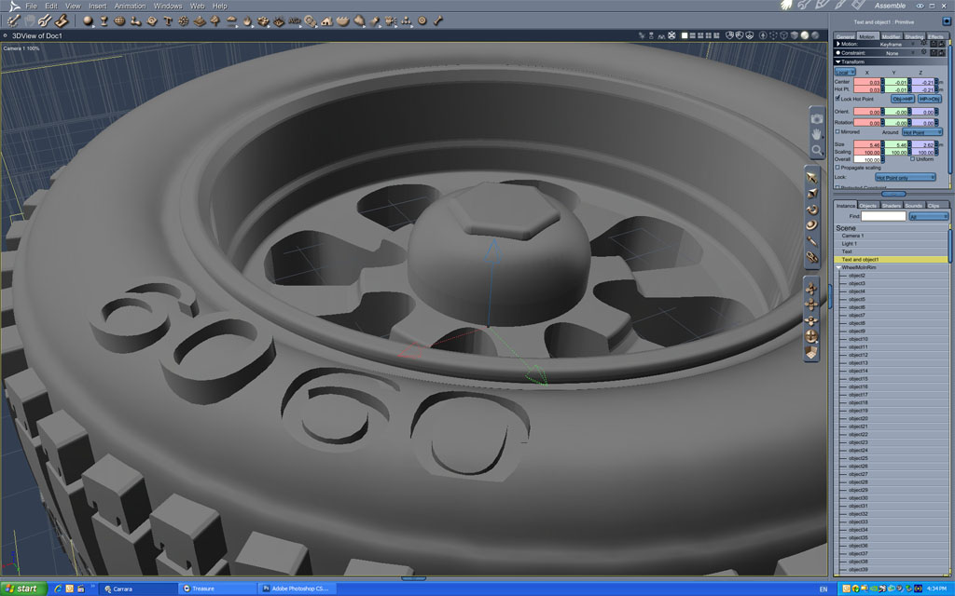The width and height of the screenshot is (955, 596).
Task: Click the bone tool icon
Action: pyautogui.click(x=438, y=20)
